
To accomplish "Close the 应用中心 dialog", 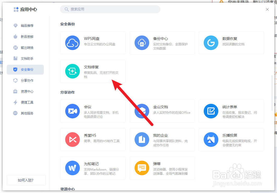I will (x=267, y=9).
